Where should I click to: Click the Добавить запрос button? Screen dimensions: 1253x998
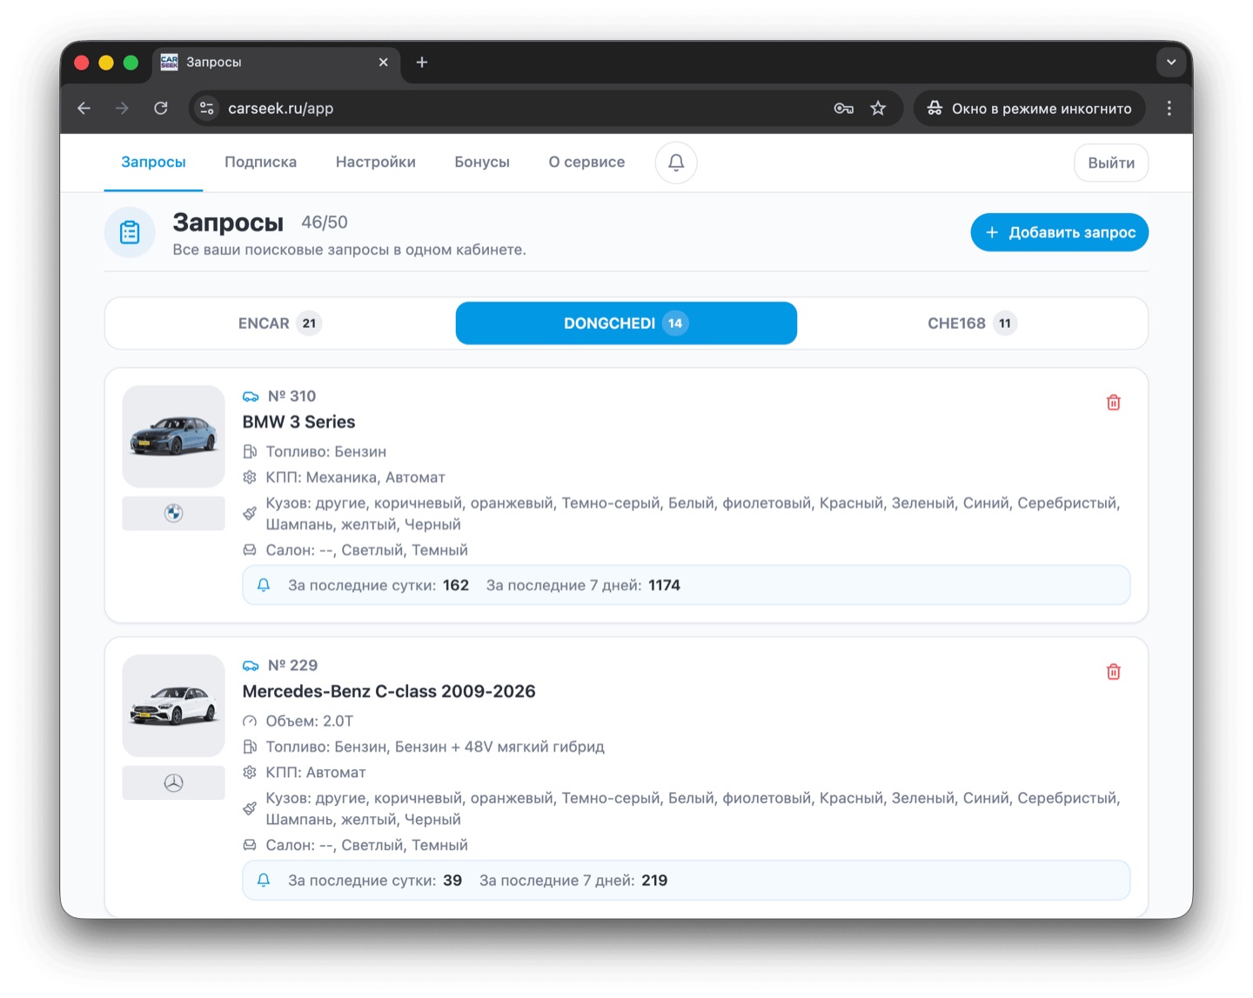[x=1060, y=232]
